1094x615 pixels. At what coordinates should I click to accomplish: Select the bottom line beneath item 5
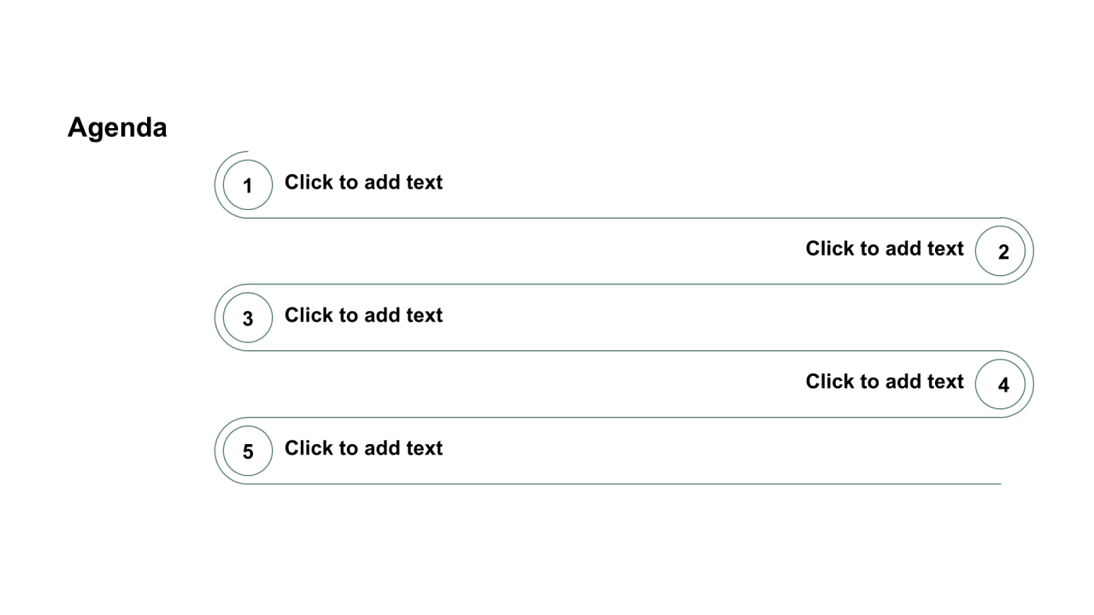click(624, 484)
